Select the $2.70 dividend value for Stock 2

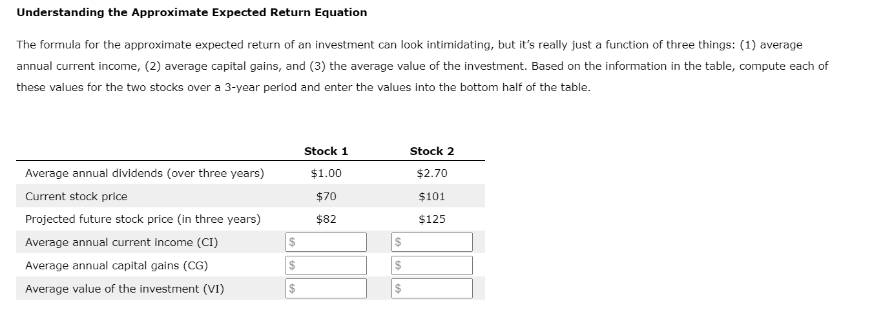432,173
